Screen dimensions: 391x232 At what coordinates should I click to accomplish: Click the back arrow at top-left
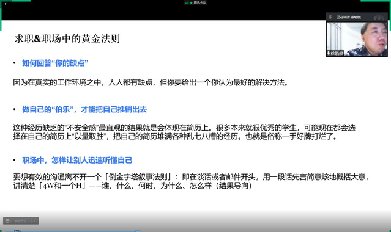click(x=6, y=4)
